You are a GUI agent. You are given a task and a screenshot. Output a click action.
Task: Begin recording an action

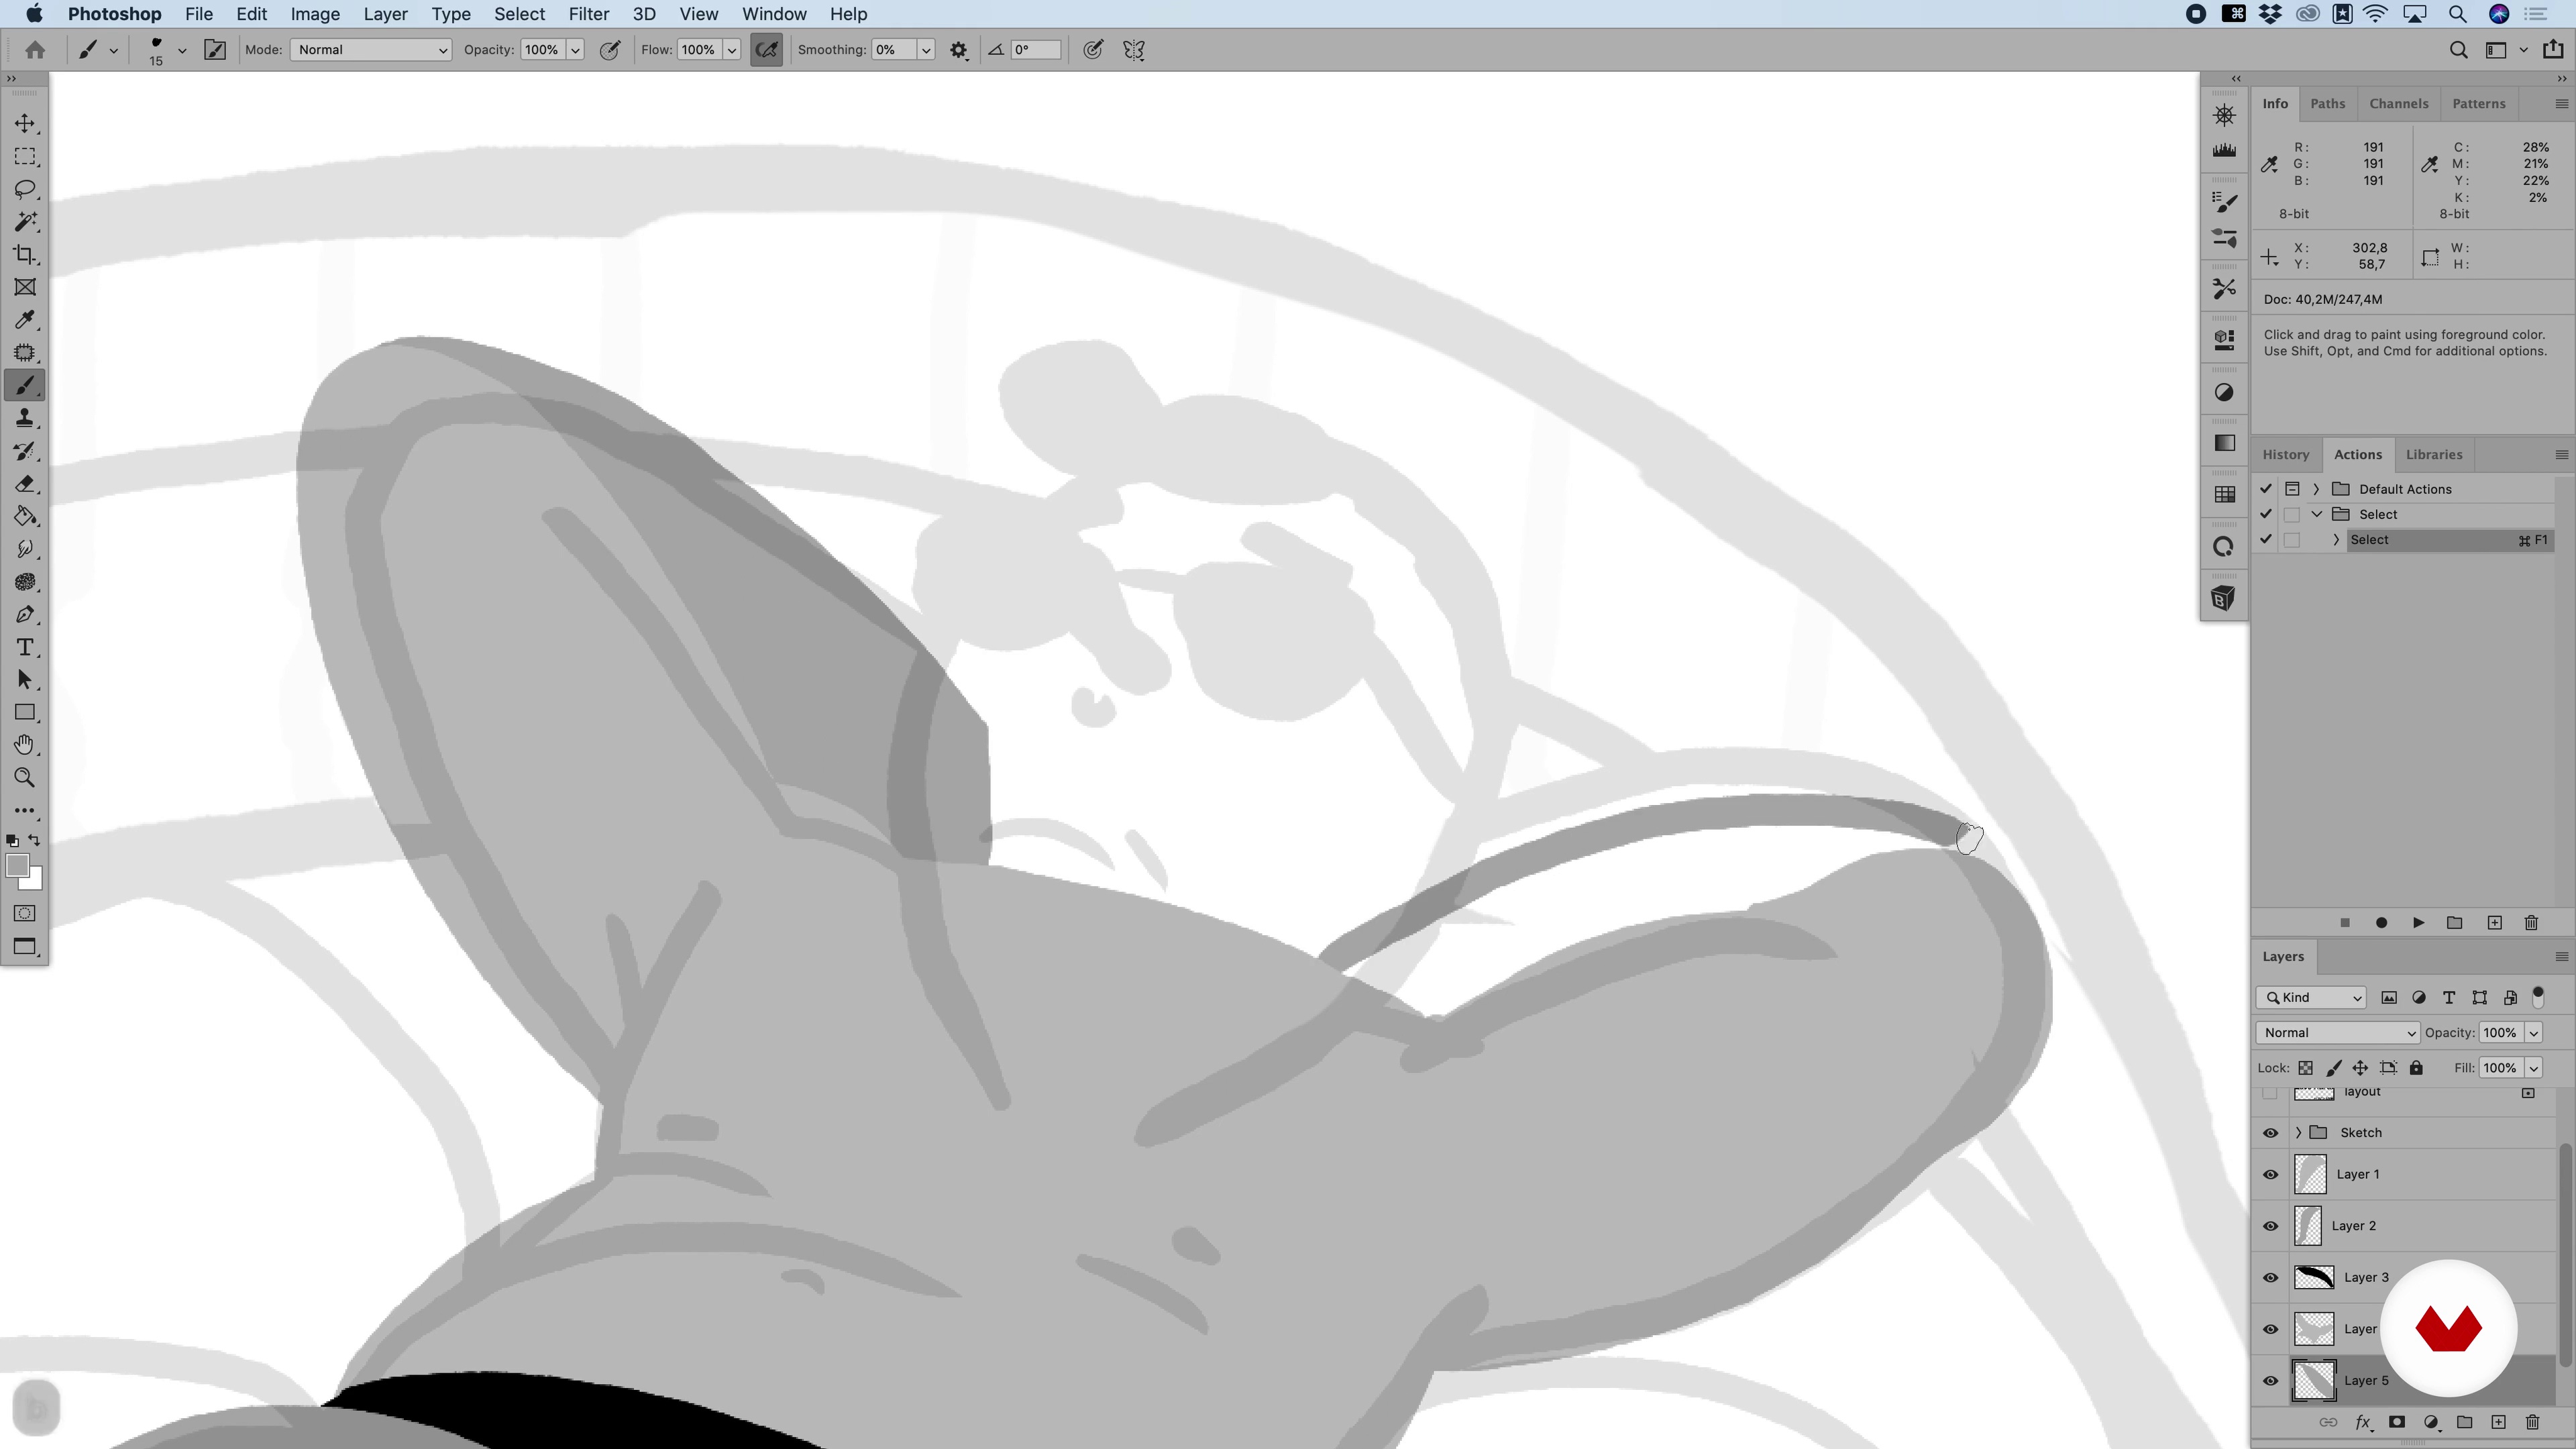coord(2381,923)
